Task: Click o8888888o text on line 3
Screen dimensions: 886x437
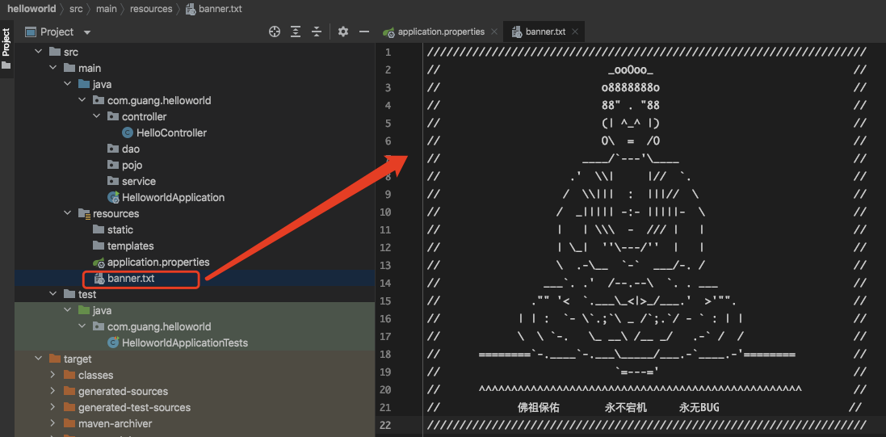Action: click(631, 88)
